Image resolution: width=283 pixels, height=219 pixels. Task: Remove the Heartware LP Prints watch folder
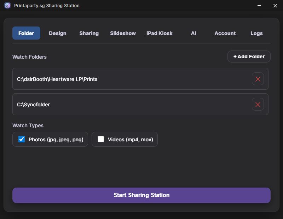pyautogui.click(x=258, y=79)
